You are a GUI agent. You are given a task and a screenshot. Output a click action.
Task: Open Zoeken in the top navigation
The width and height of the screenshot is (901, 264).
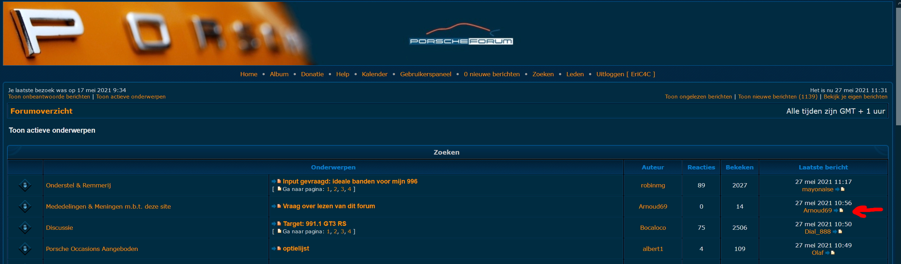pyautogui.click(x=543, y=74)
